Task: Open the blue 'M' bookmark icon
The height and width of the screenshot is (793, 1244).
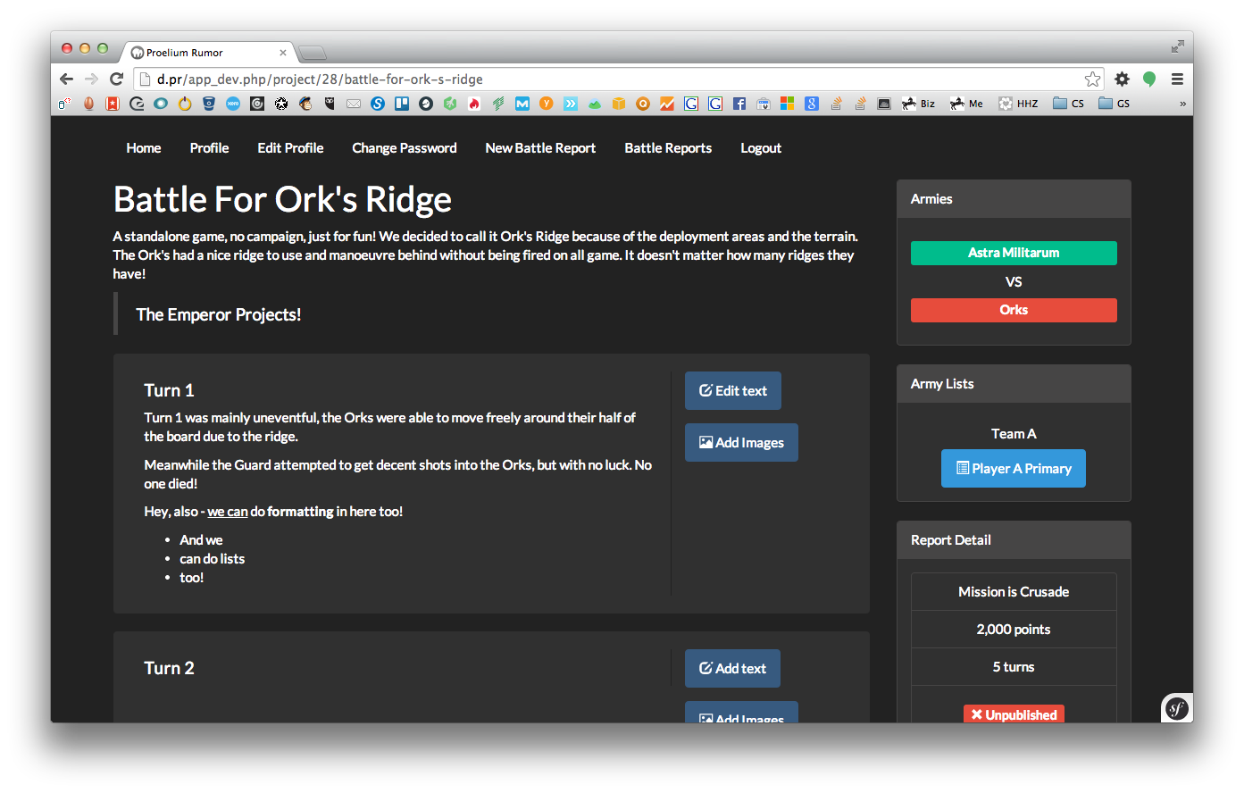Action: point(522,104)
